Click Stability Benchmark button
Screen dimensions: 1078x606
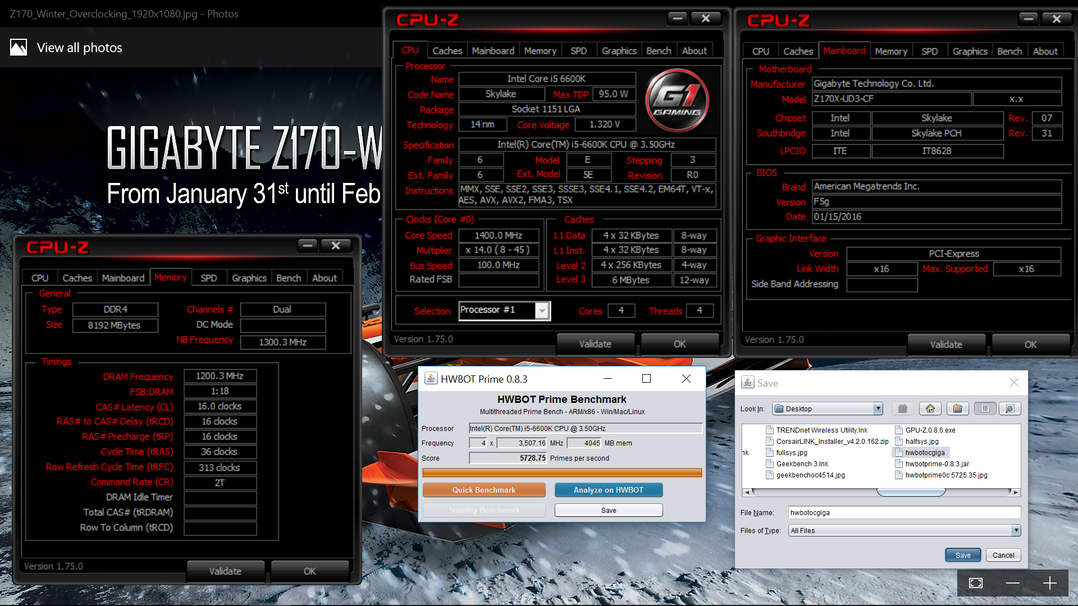[484, 510]
